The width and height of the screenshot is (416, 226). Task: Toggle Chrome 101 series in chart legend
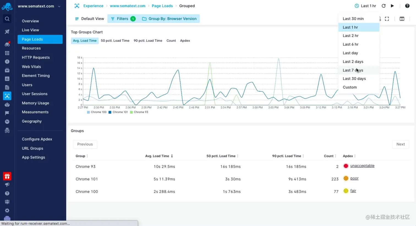click(118, 112)
